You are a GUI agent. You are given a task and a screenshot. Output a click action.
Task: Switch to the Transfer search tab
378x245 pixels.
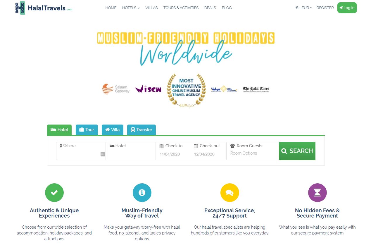[141, 130]
